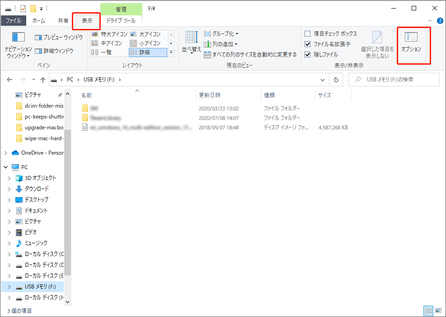Image resolution: width=446 pixels, height=317 pixels.
Task: Select the dcim-folder-mis quick access folder
Action: [39, 106]
